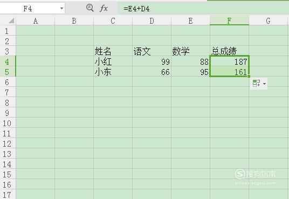Select row 12 header
This screenshot has height=199, width=289.
[8, 143]
